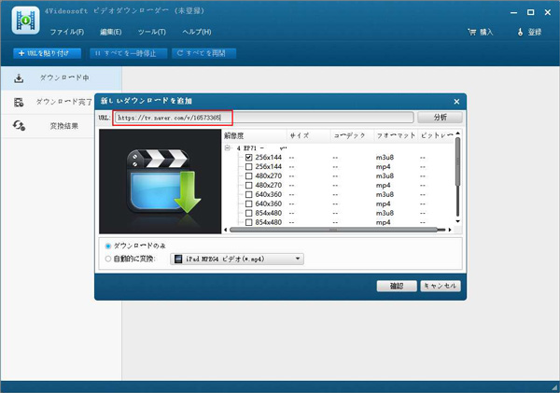Click the download completed icon in sidebar
Viewport: 560px width, 393px height.
pos(19,102)
